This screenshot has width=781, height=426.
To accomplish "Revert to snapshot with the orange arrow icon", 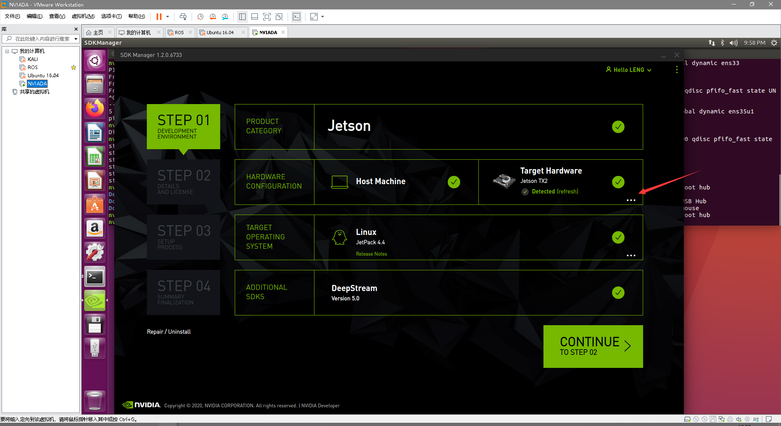I will tap(213, 17).
